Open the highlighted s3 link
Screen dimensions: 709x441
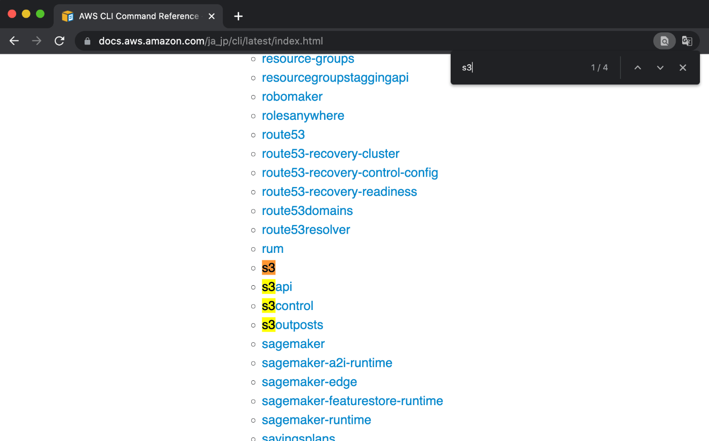(267, 268)
